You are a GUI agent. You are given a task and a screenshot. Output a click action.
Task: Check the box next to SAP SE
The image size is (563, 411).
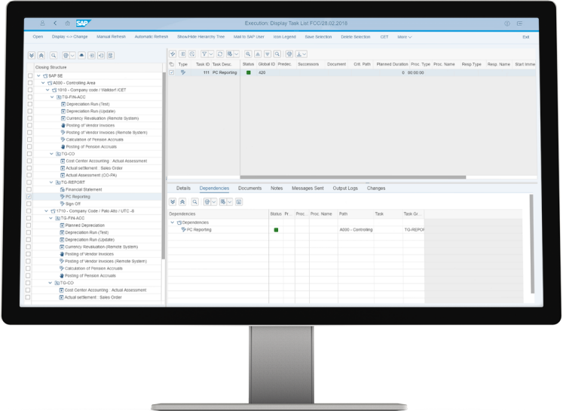coord(29,76)
